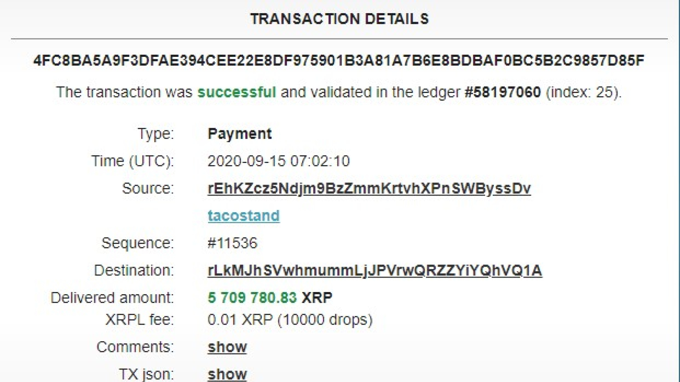Select ledger number #58197060
Screen dimensions: 680x382
pos(502,92)
